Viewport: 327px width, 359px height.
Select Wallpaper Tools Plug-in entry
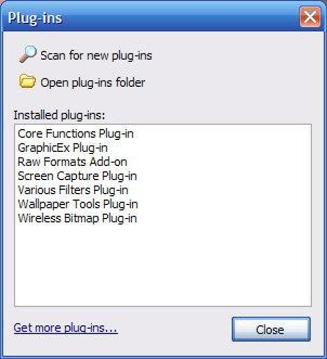78,204
